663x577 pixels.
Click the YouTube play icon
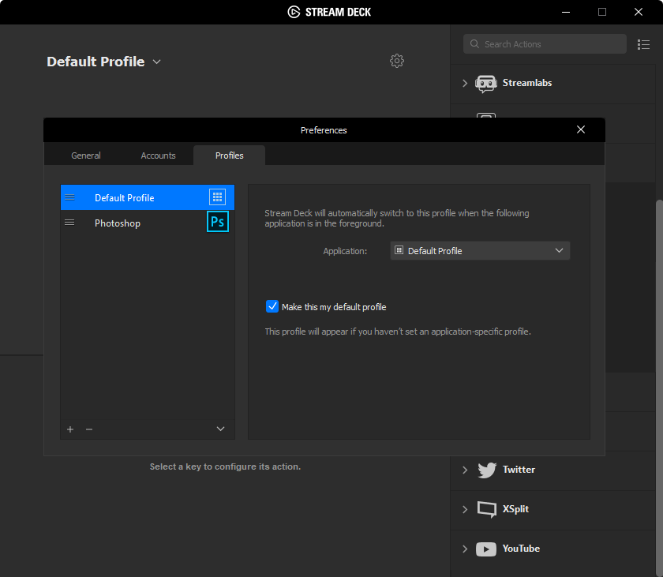click(x=486, y=549)
